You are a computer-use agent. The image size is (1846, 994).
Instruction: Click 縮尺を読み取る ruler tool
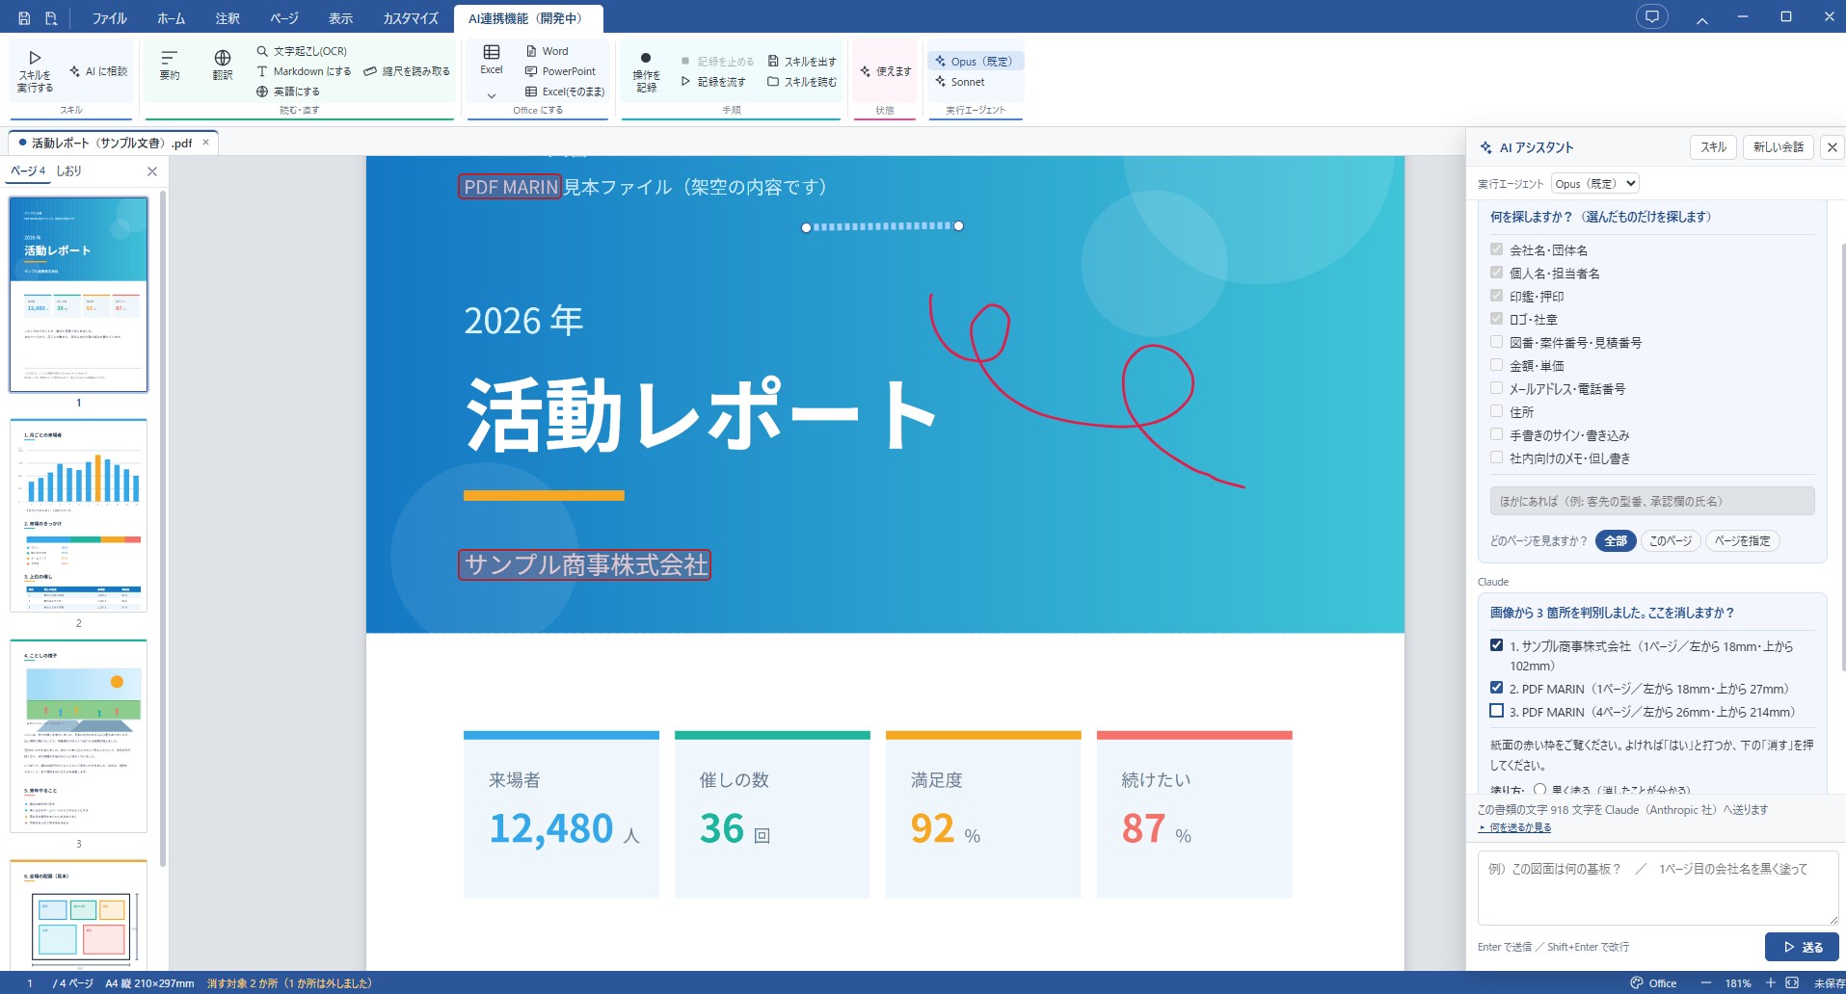click(x=407, y=71)
